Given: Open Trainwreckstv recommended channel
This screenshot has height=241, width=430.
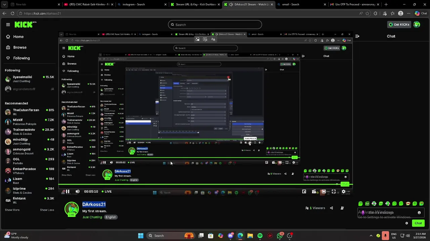Looking at the screenshot, I should coord(30,132).
